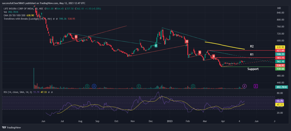Click the 2023 label on time axis
291x131 pixels.
(170, 121)
